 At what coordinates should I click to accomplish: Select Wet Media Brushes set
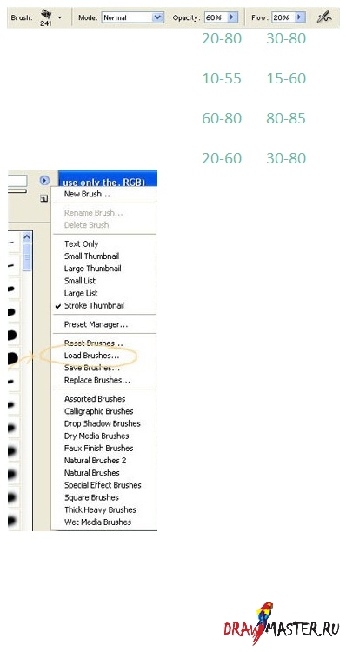[97, 522]
